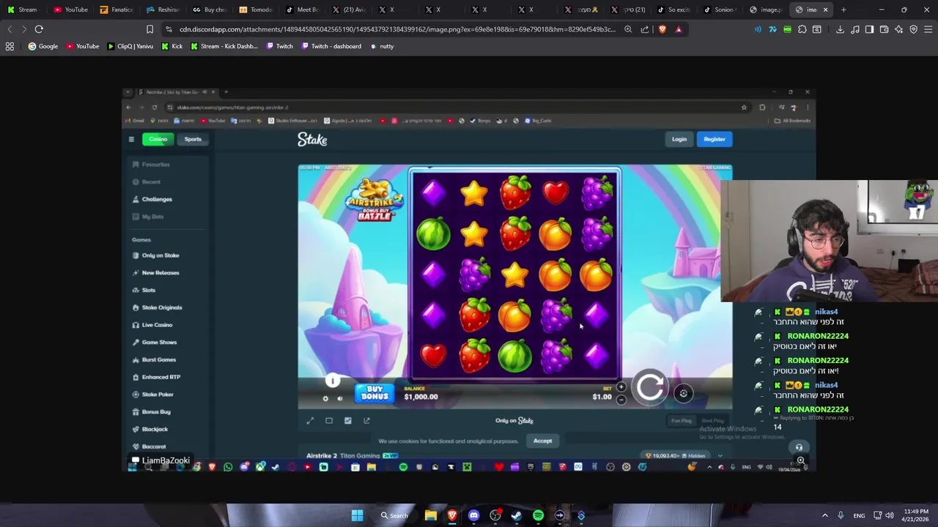Open the zoom control in the address bar
Image resolution: width=938 pixels, height=527 pixels.
click(628, 29)
